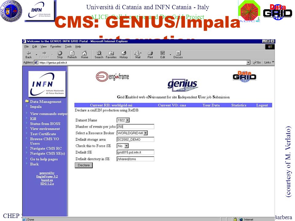Click the enginframe logo
Screen dimensions: 295x221
pyautogui.click(x=112, y=77)
